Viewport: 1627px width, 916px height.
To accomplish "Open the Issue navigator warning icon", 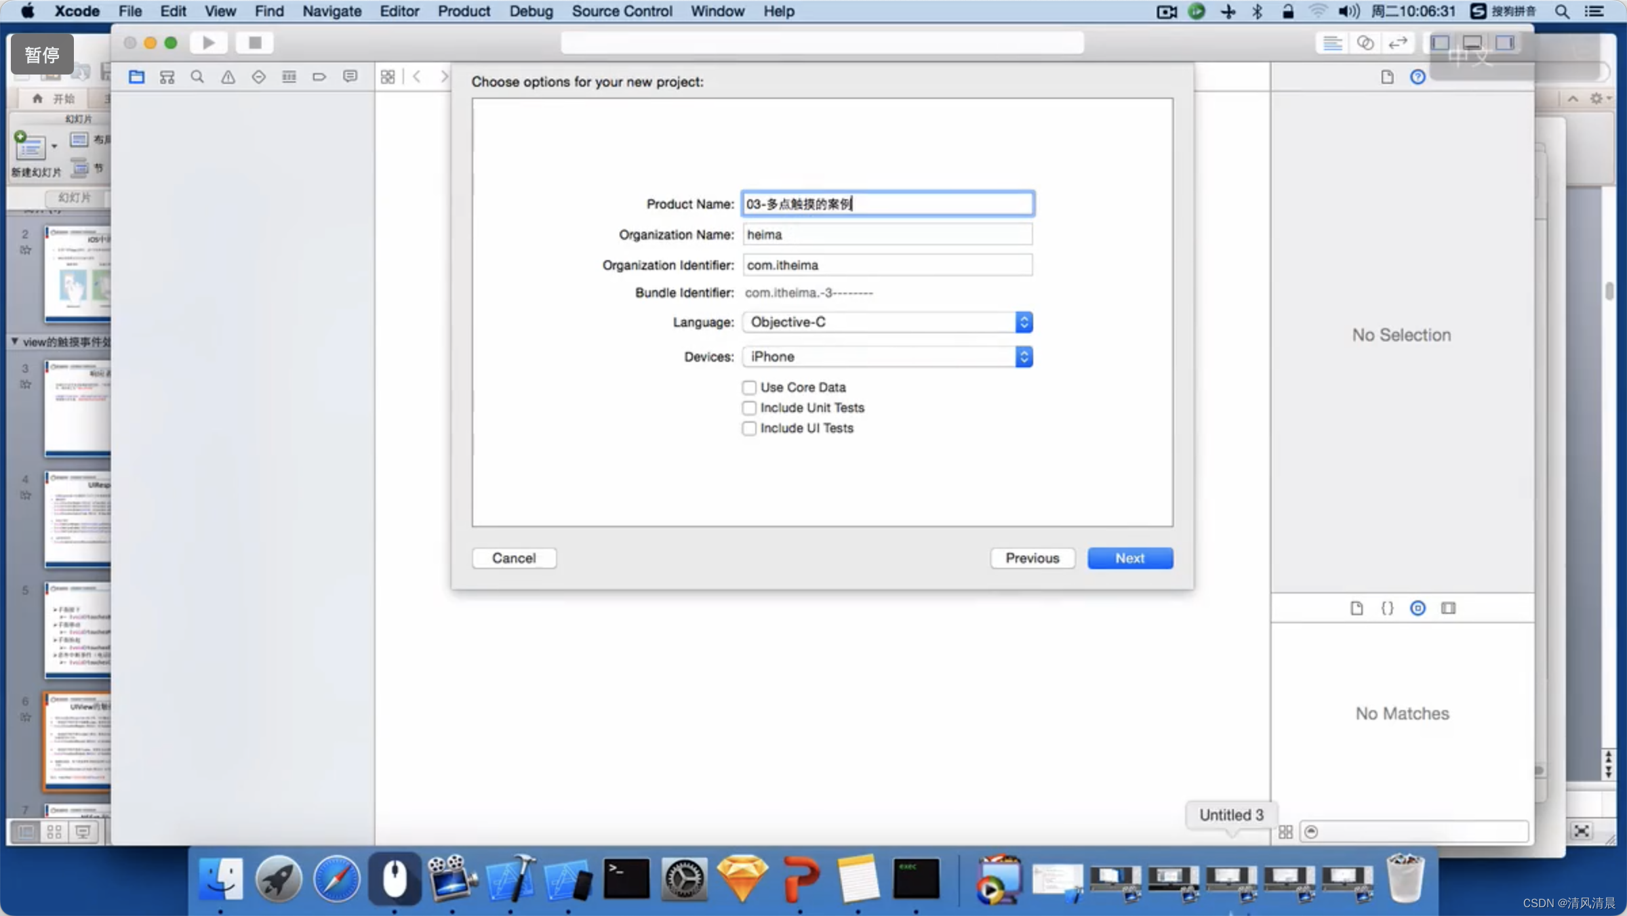I will pos(228,77).
